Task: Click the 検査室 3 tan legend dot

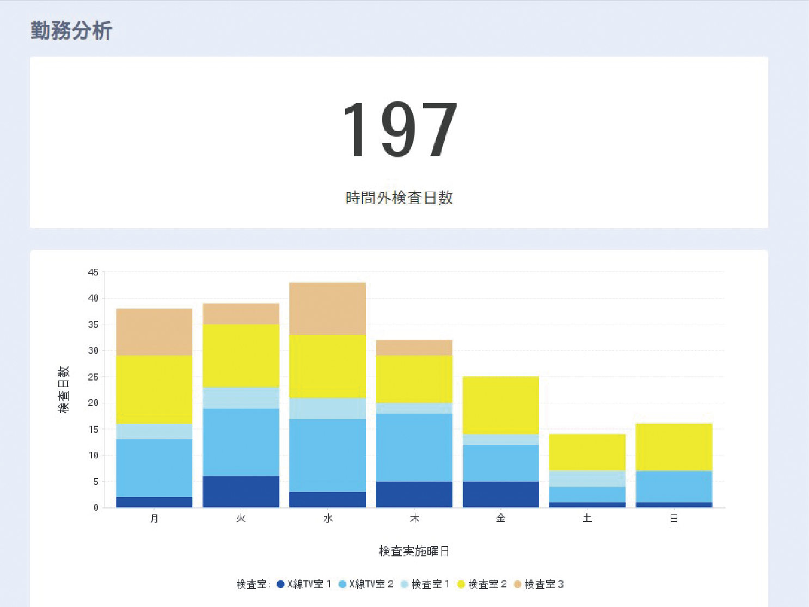Action: coord(518,584)
